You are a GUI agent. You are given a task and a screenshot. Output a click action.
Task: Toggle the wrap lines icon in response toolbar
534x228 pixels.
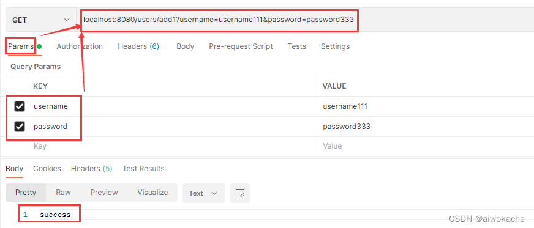coord(240,193)
